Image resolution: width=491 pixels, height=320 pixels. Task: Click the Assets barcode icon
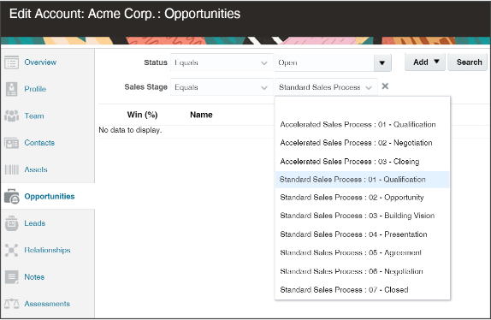tap(12, 169)
